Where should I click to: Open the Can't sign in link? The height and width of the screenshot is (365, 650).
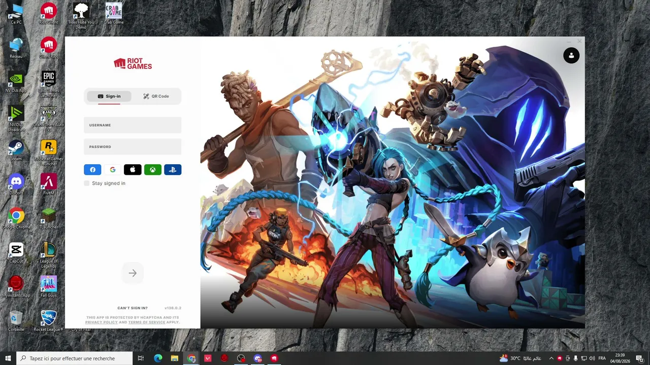[x=133, y=308]
